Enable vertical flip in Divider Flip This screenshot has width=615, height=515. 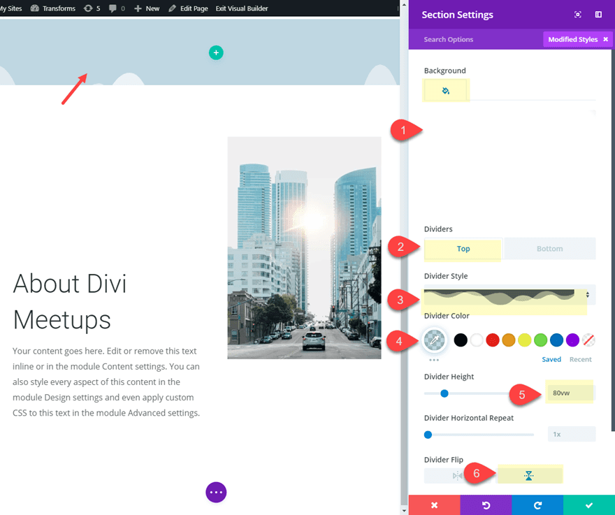coord(530,474)
